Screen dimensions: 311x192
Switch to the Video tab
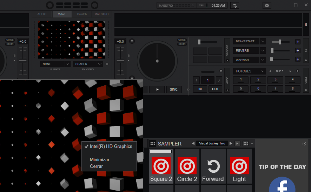[61, 14]
